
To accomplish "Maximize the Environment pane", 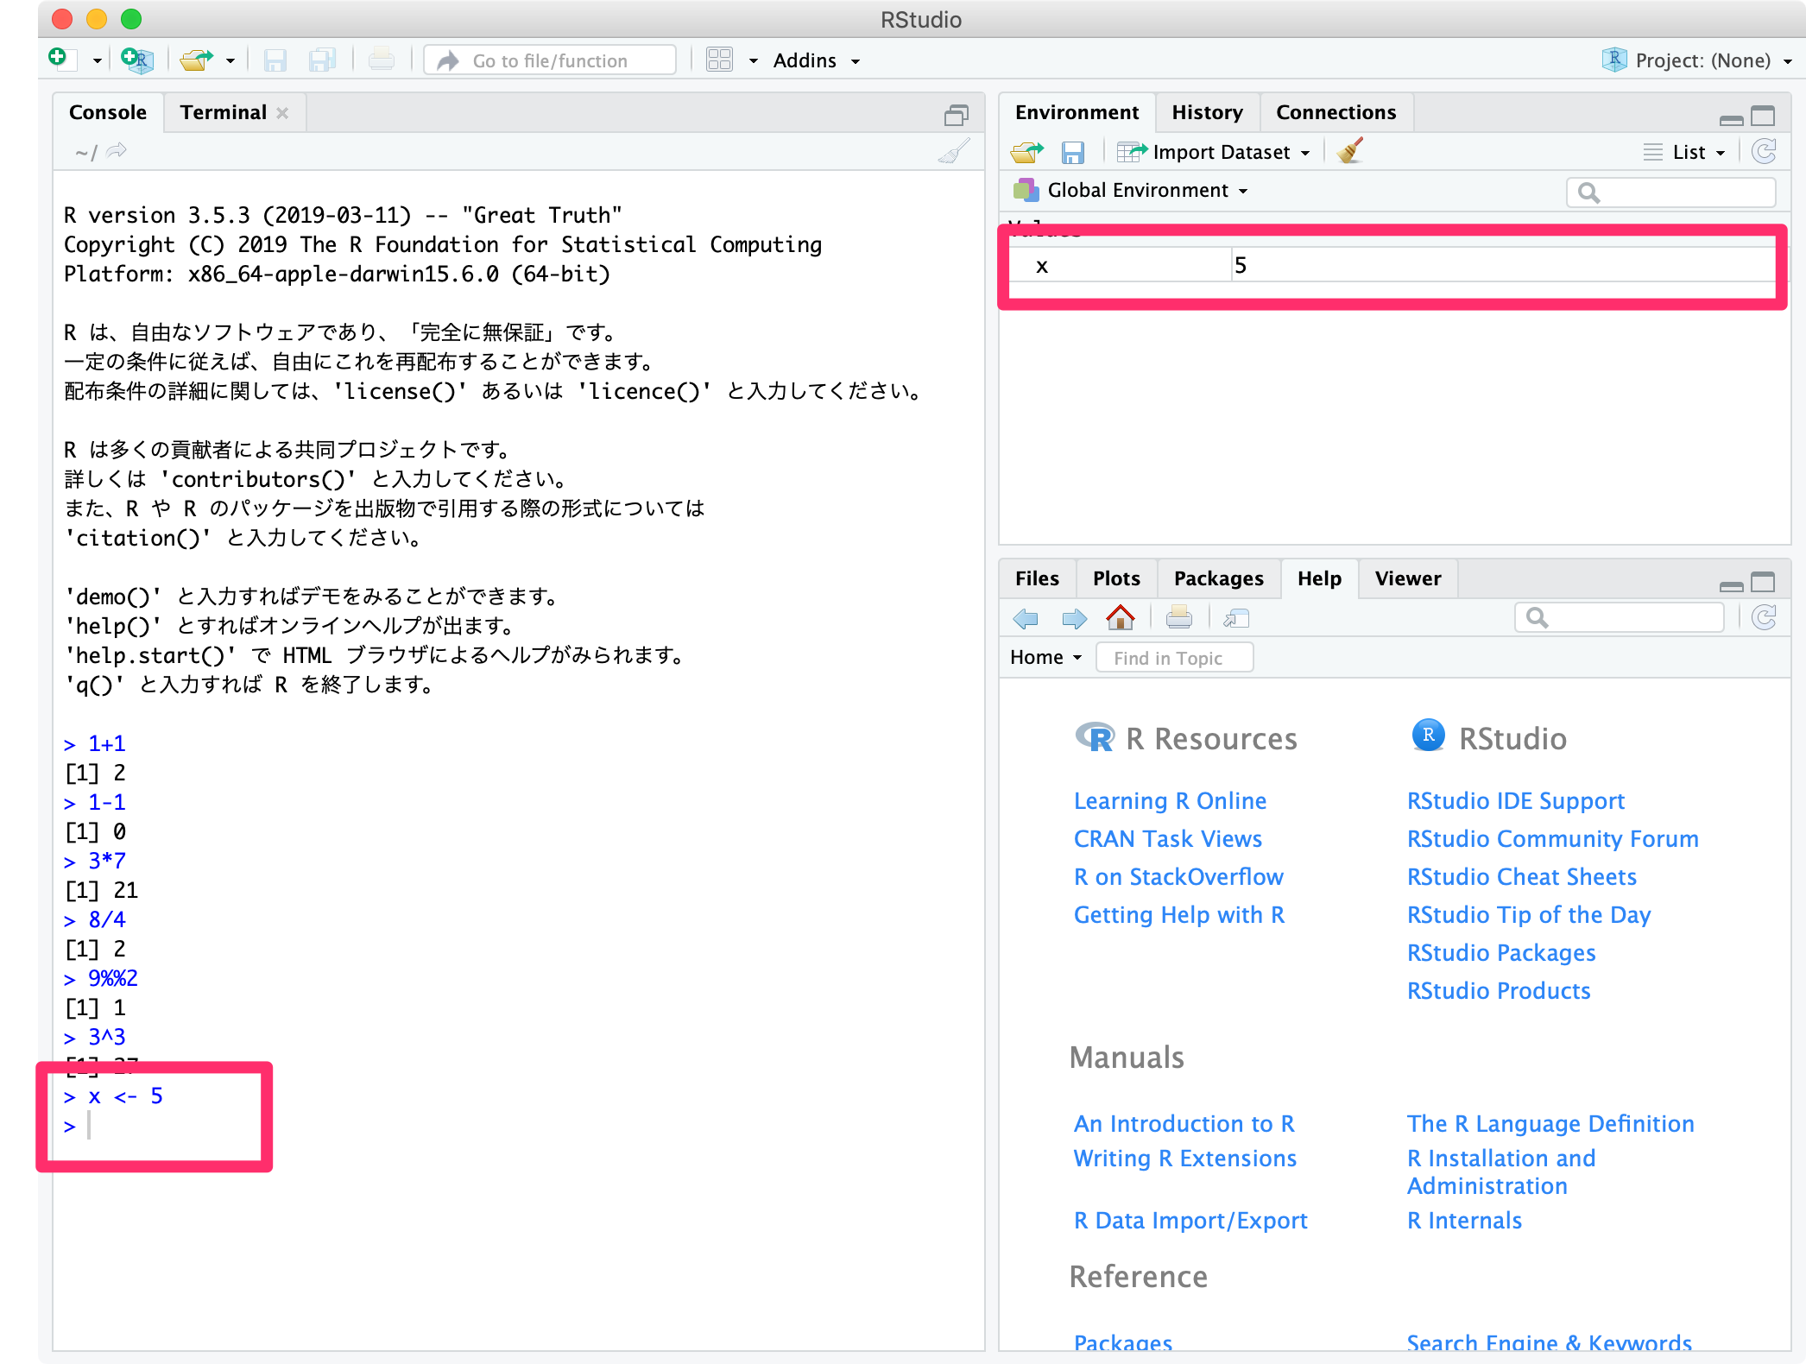I will [x=1763, y=116].
